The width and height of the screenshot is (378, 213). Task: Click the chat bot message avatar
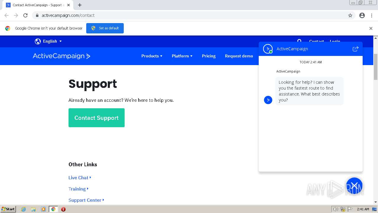[x=268, y=100]
